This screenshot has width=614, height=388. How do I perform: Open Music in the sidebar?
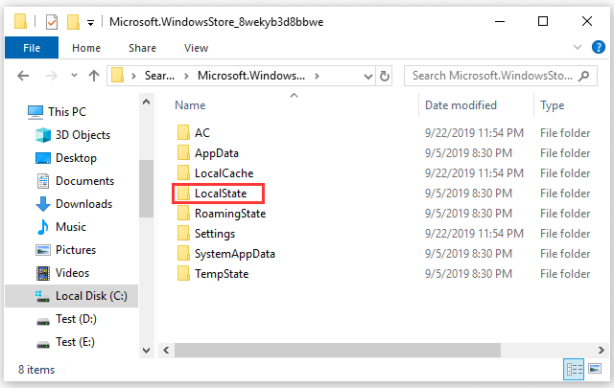tap(70, 227)
